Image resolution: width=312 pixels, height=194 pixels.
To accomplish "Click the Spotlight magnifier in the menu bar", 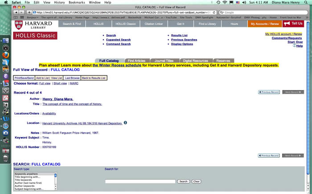I will (x=307, y=2).
